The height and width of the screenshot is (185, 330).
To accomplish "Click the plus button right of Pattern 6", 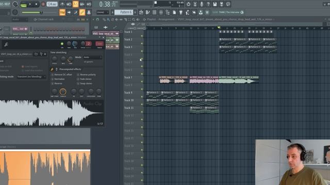I will (135, 12).
